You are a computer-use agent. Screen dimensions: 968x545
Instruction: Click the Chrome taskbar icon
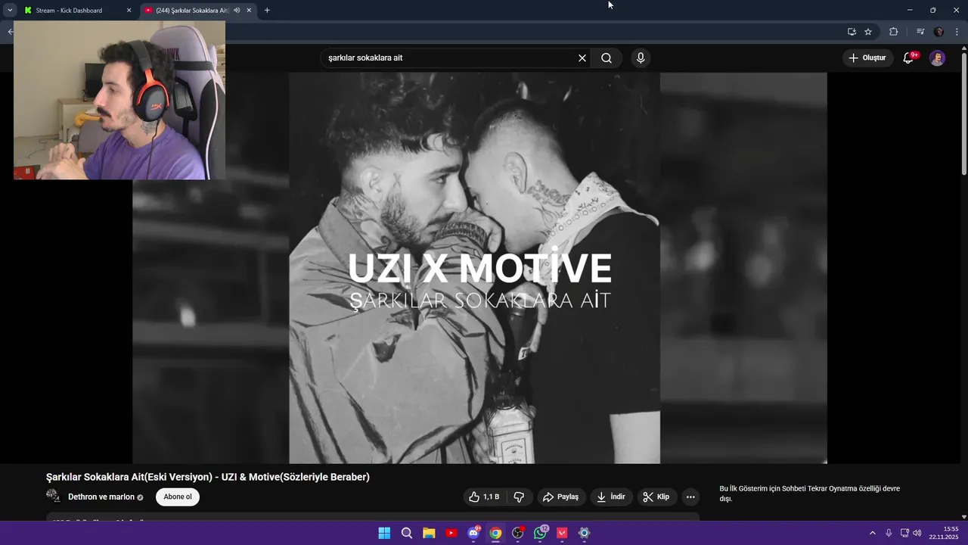[x=495, y=533]
